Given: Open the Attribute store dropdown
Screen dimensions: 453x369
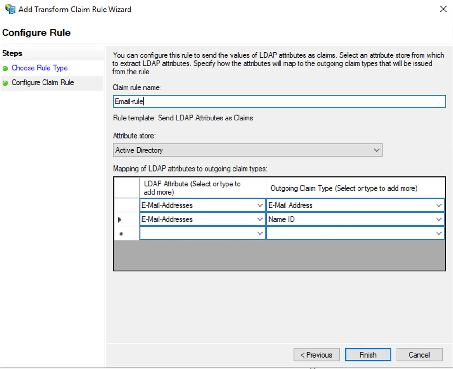Looking at the screenshot, I should tap(376, 150).
